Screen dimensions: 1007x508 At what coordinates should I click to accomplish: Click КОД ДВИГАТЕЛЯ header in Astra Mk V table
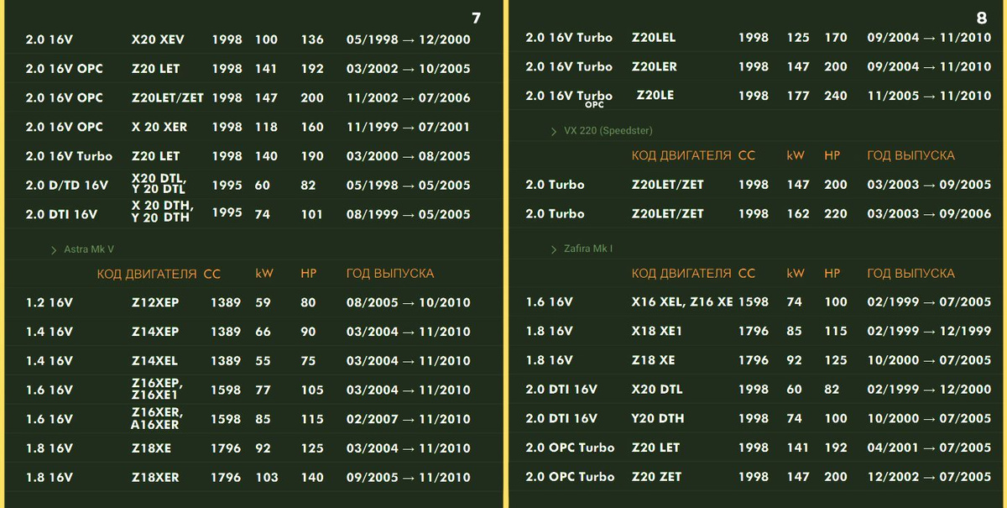[x=147, y=274]
